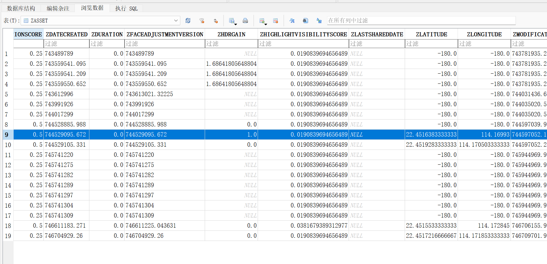The width and height of the screenshot is (547, 264).
Task: Expand the save table dropdown arrow
Action: click(235, 24)
